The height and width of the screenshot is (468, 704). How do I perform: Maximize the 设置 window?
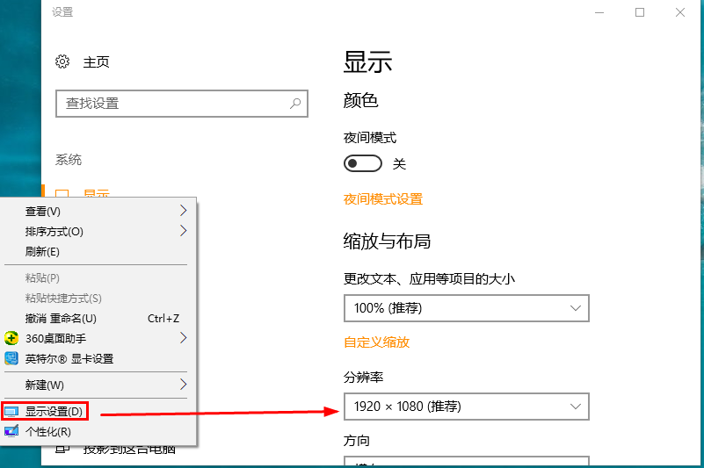coord(640,12)
